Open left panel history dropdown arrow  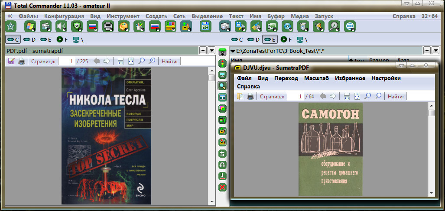tap(211, 51)
